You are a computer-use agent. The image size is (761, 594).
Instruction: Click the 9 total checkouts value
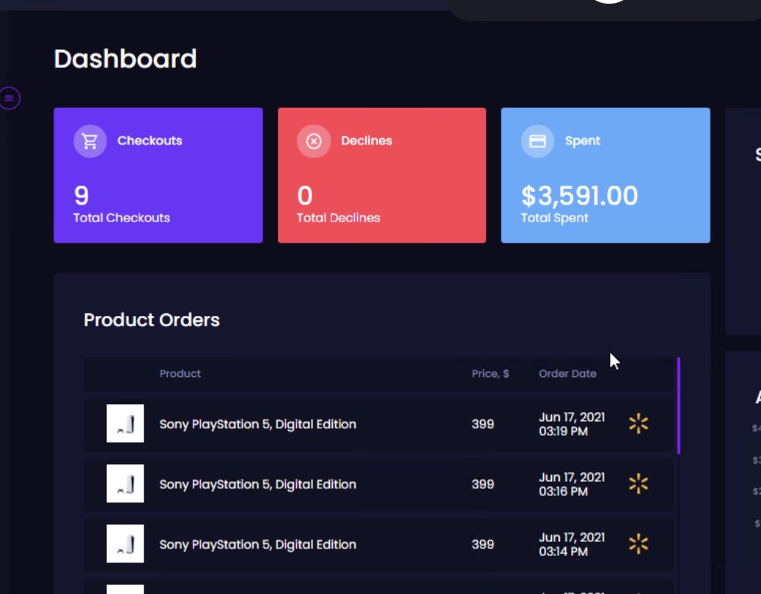tap(81, 196)
